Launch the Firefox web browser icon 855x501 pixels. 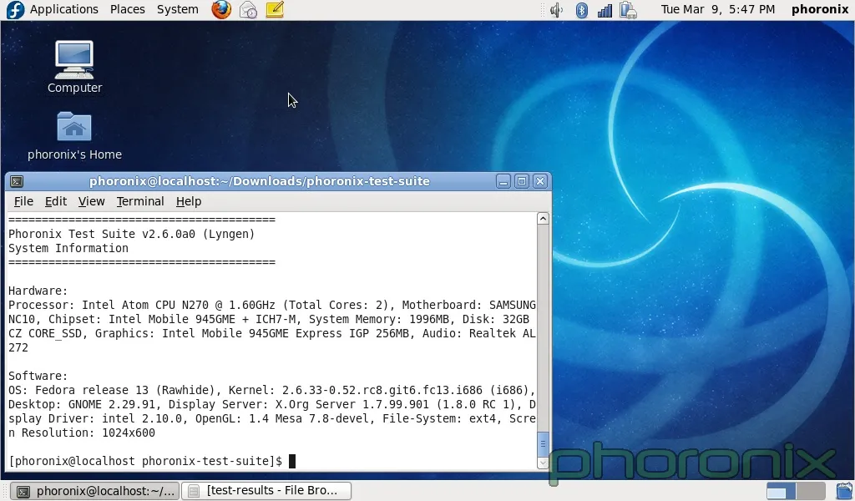(220, 9)
